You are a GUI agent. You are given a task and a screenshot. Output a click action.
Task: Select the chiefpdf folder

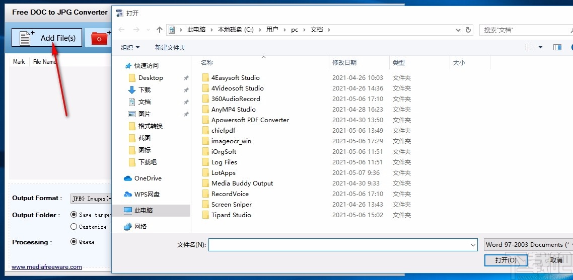click(x=223, y=131)
